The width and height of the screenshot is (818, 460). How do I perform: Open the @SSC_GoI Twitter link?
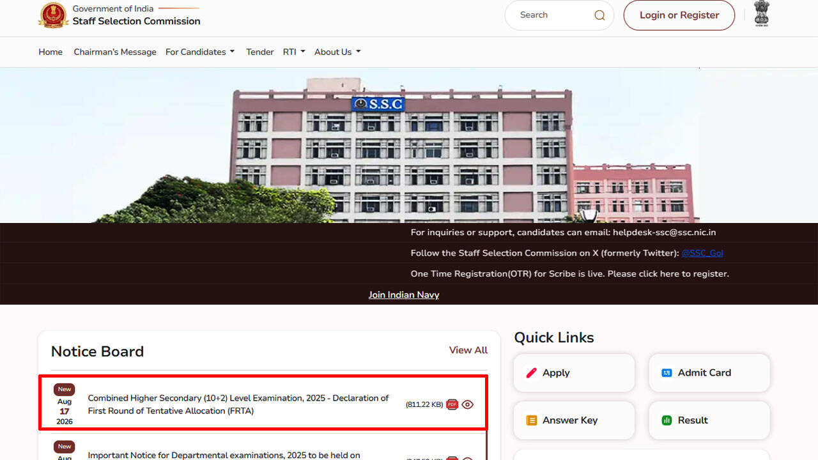pos(702,253)
